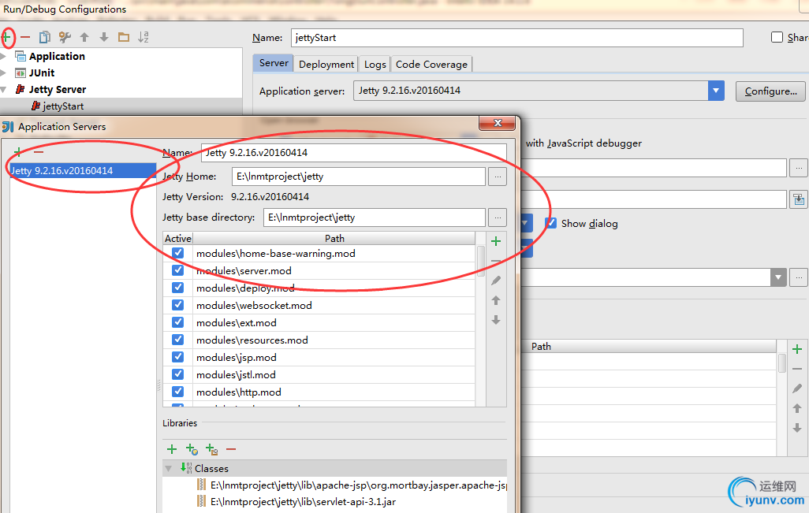Open Code Coverage tab
This screenshot has width=809, height=513.
(431, 65)
